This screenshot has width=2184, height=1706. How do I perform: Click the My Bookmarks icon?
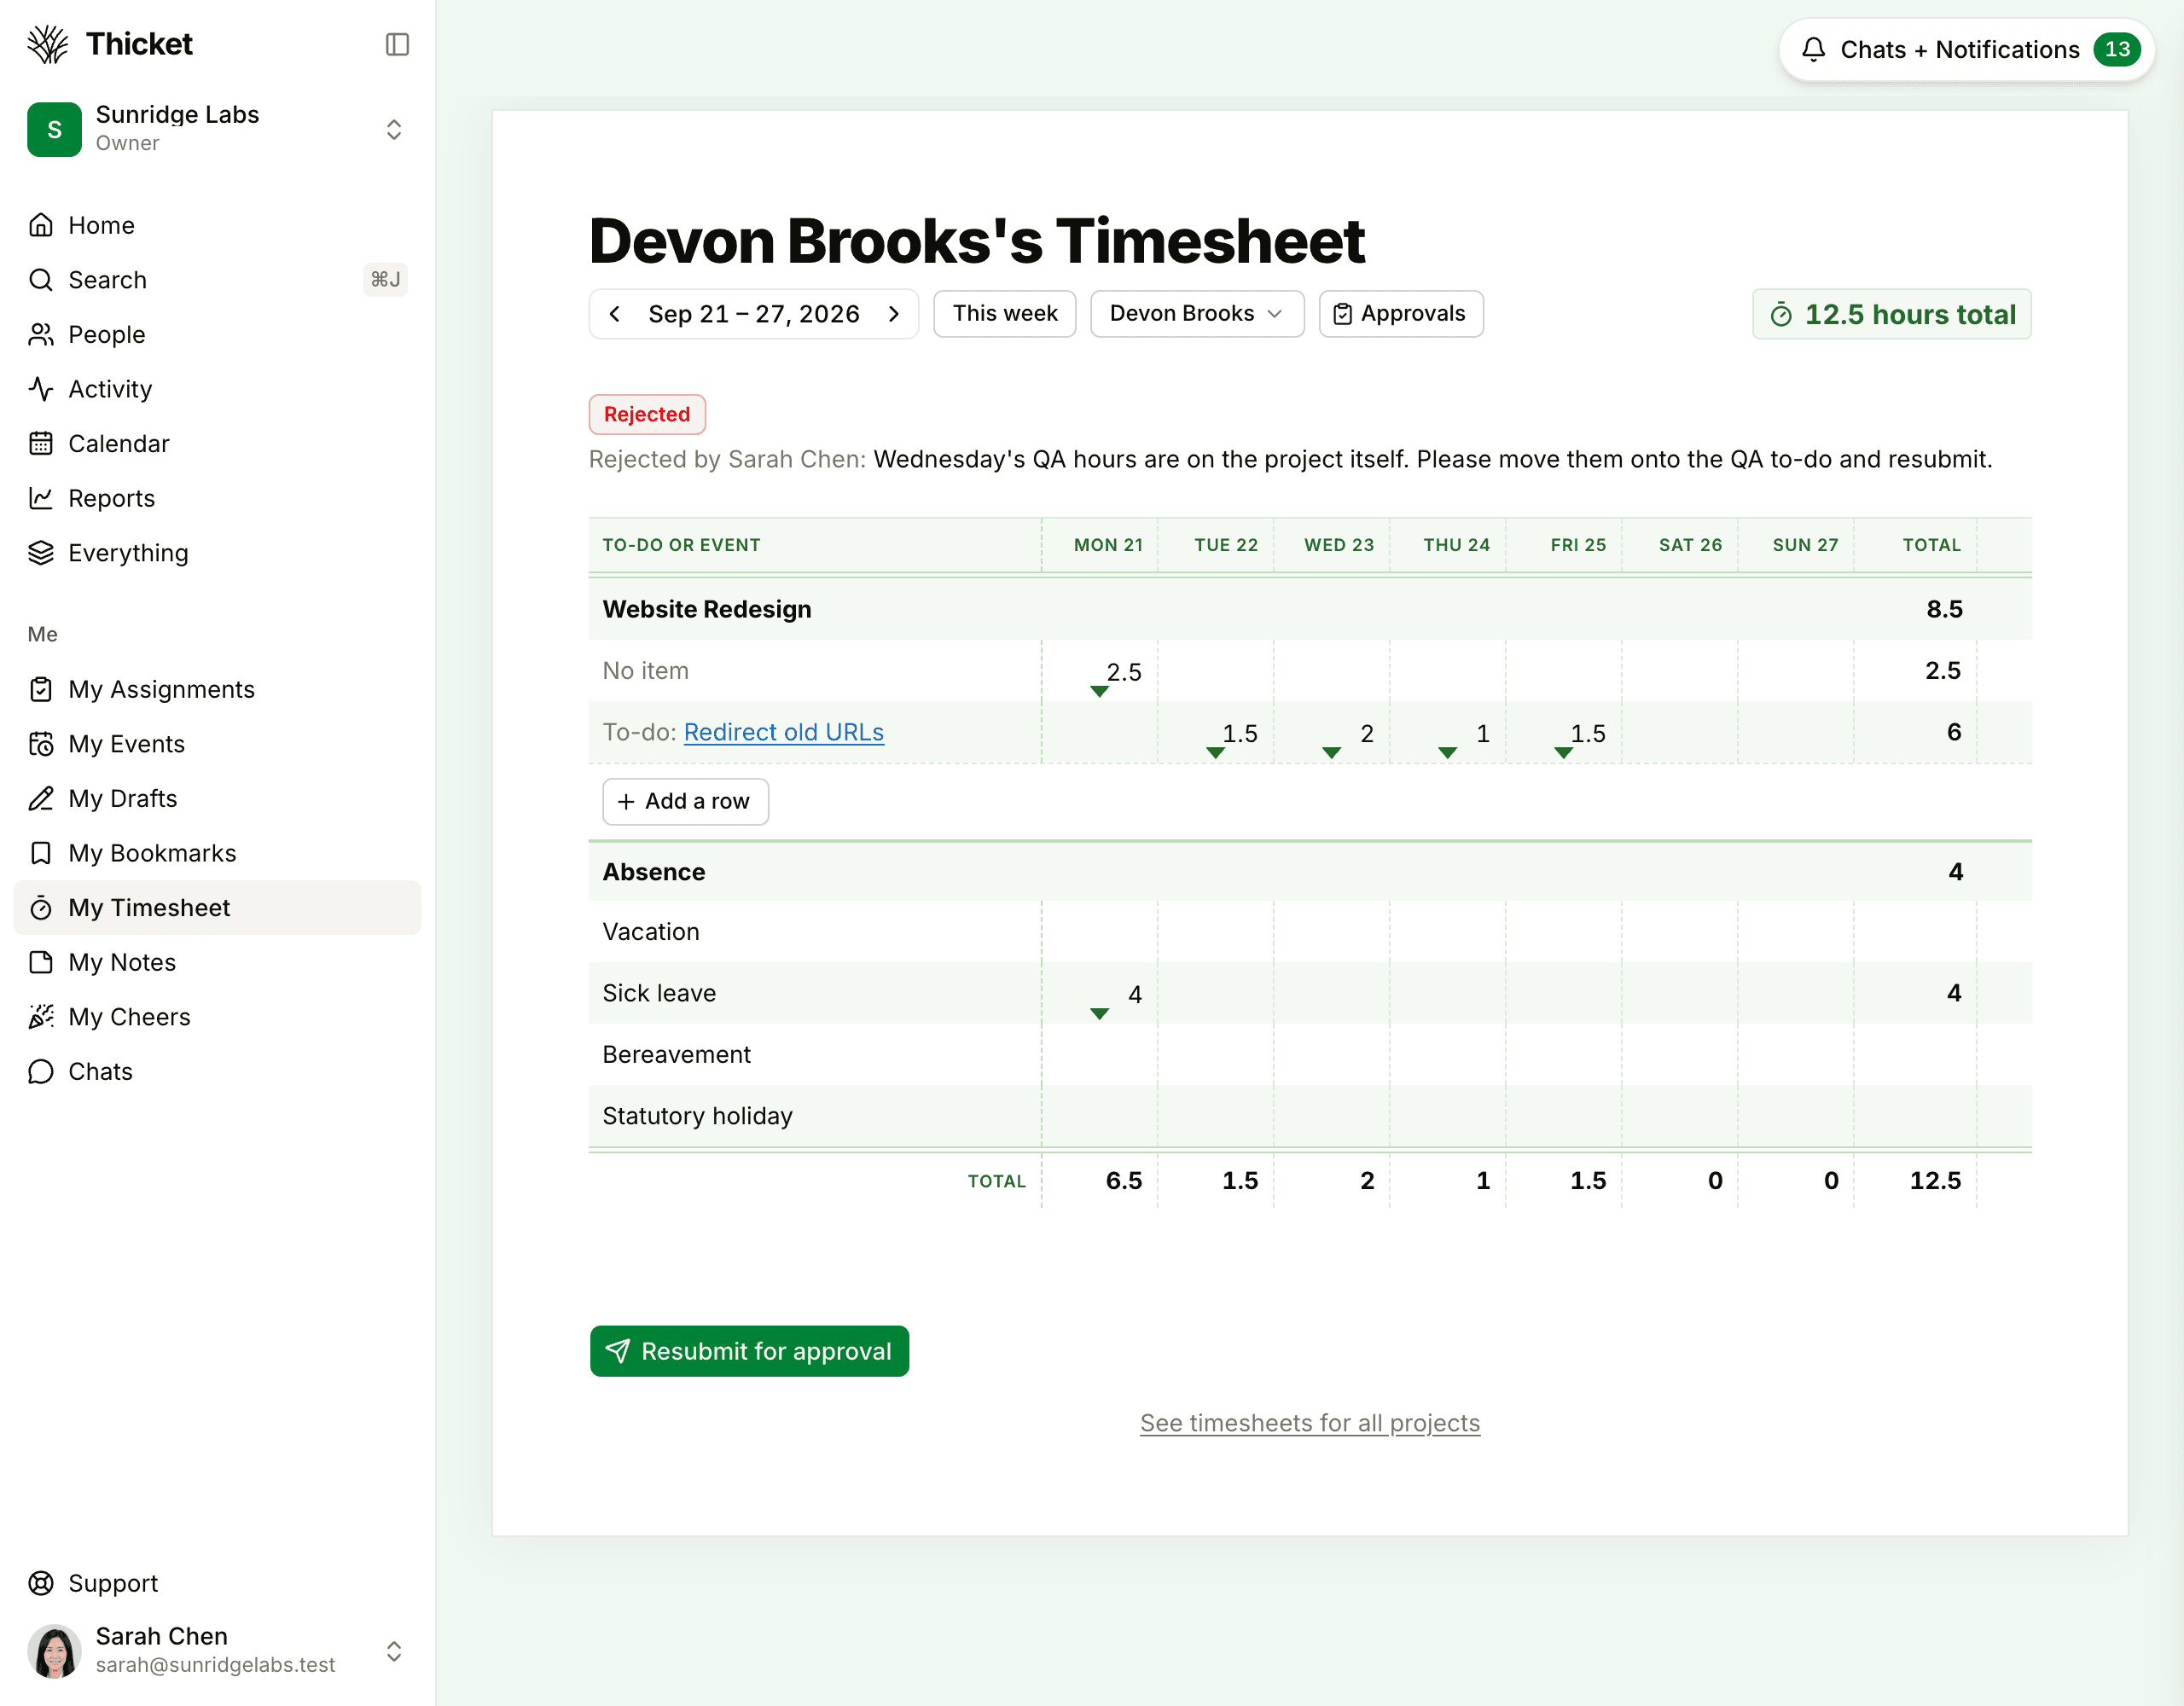[x=41, y=853]
